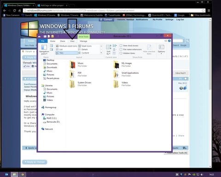Select Libraries in navigation pane
Image resolution: width=221 pixels, height=177 pixels.
(47, 86)
